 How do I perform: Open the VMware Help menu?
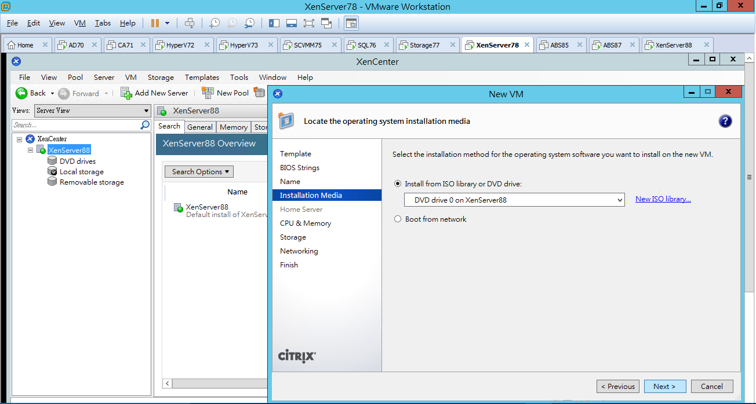click(x=128, y=23)
